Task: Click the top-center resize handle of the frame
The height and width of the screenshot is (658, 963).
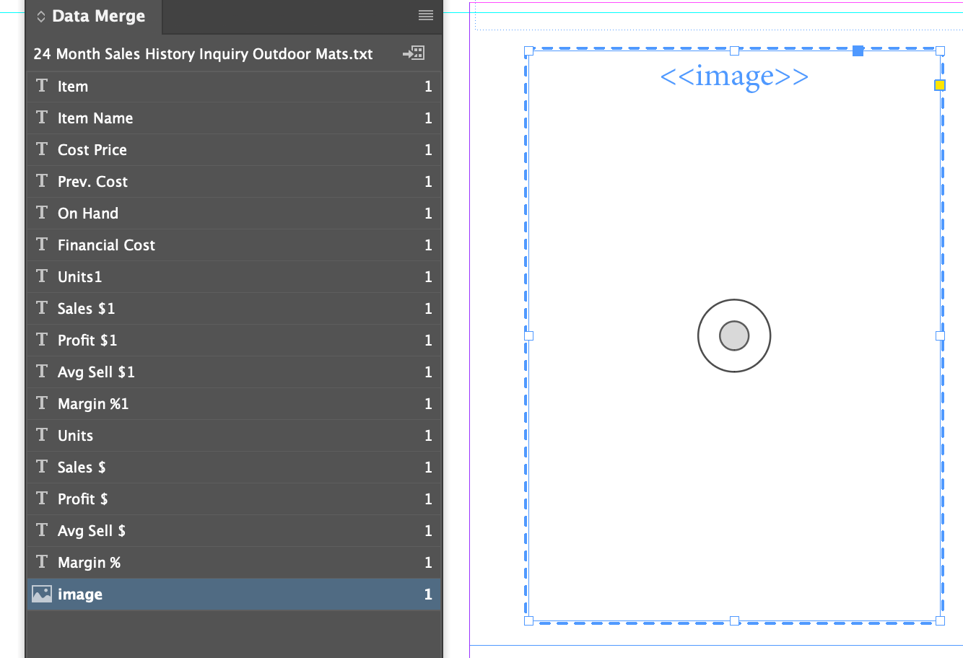Action: coord(735,51)
